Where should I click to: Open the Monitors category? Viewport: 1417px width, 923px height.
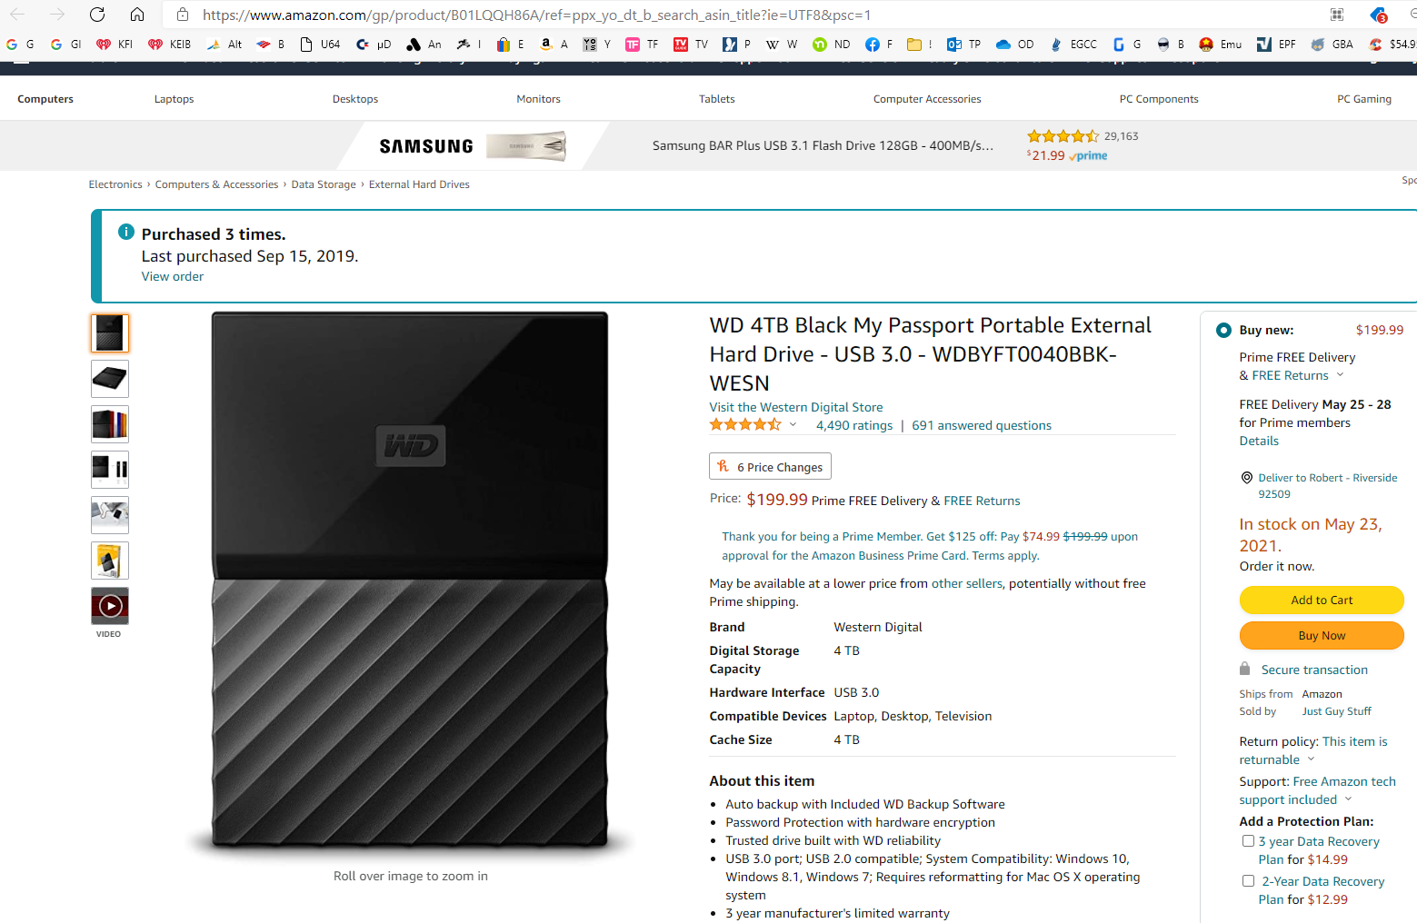tap(538, 99)
